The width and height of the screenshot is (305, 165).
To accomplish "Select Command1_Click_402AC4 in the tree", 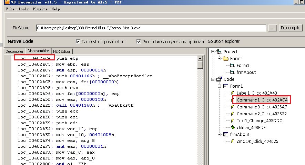I will (x=262, y=100).
